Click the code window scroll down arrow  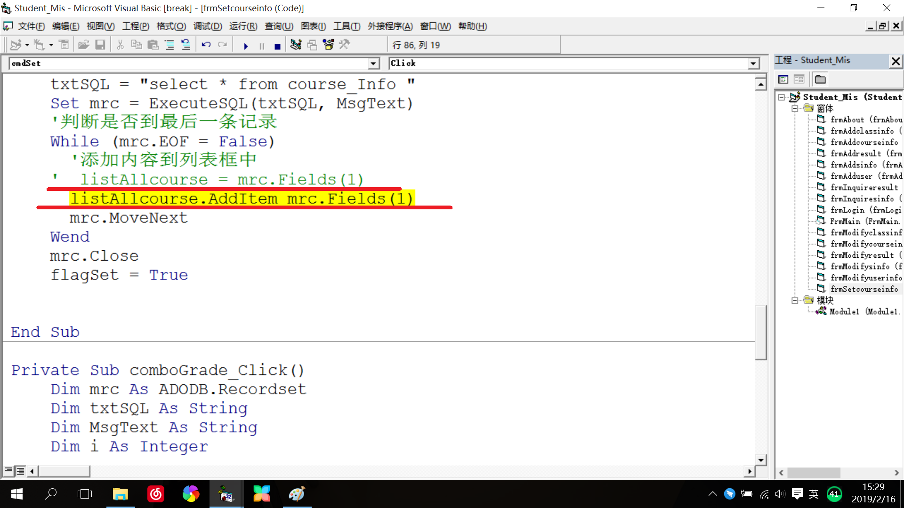pyautogui.click(x=761, y=460)
